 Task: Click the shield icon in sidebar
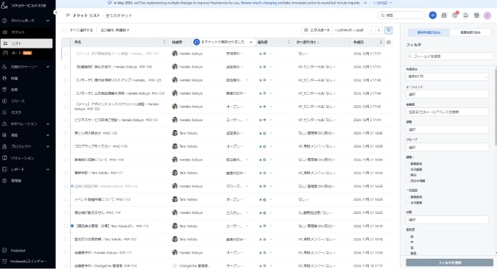(x=4, y=90)
